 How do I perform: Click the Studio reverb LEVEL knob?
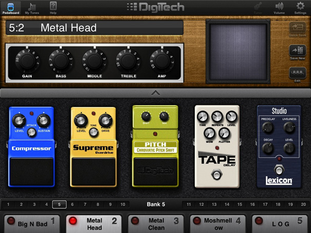289,149
